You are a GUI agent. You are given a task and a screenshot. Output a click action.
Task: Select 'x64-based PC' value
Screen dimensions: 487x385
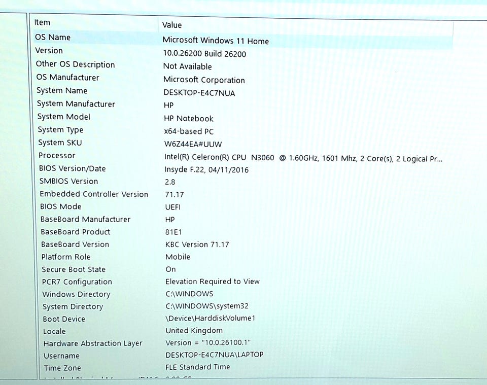[189, 131]
